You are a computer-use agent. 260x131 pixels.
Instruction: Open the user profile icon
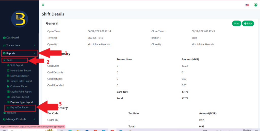pos(255,5)
